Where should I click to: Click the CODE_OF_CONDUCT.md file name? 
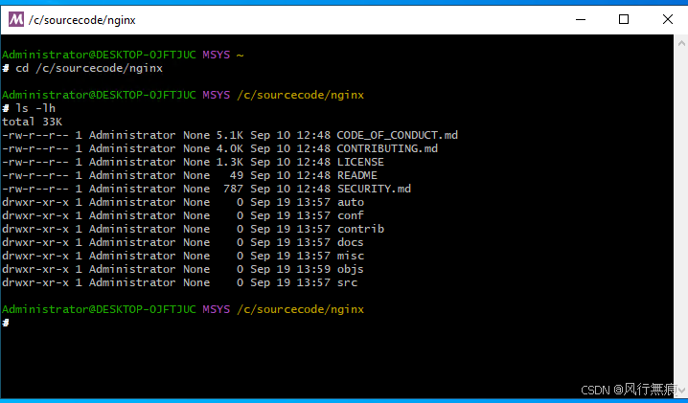pyautogui.click(x=397, y=135)
